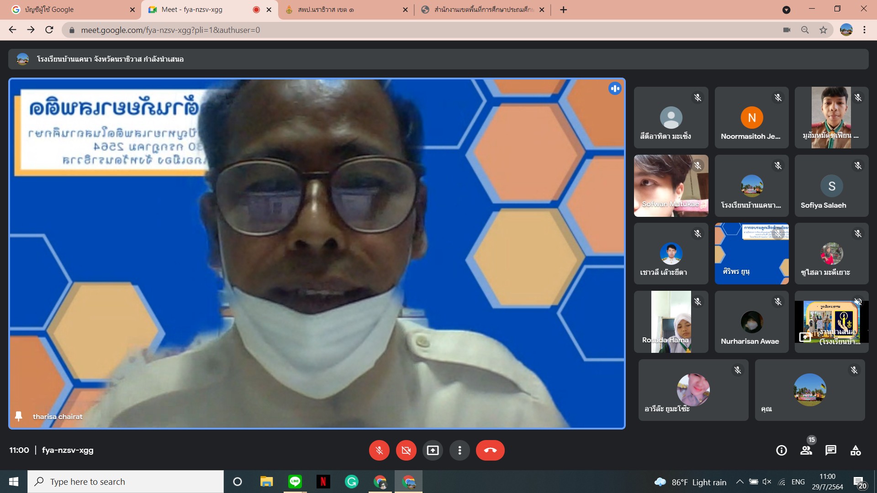Bookmark this page with star icon
Viewport: 877px width, 493px height.
[x=823, y=30]
